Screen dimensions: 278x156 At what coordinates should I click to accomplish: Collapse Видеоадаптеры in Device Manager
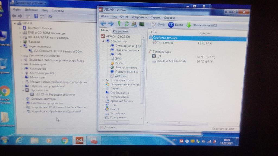21,46
